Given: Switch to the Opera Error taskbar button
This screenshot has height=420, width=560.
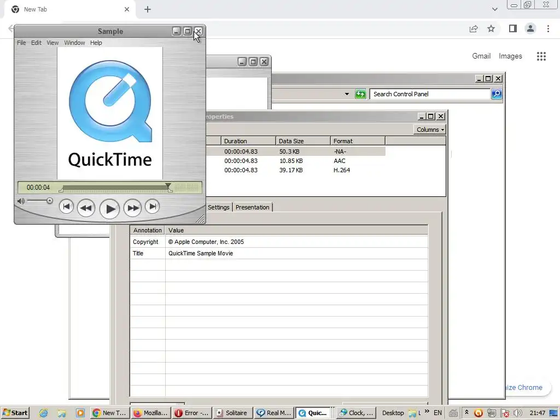Looking at the screenshot, I should coord(192,413).
